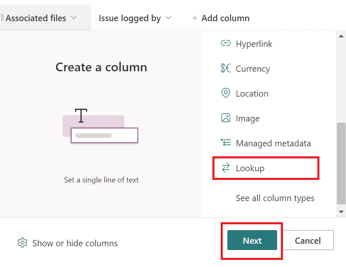
Task: Expand the Associated files column dropdown
Action: [74, 18]
